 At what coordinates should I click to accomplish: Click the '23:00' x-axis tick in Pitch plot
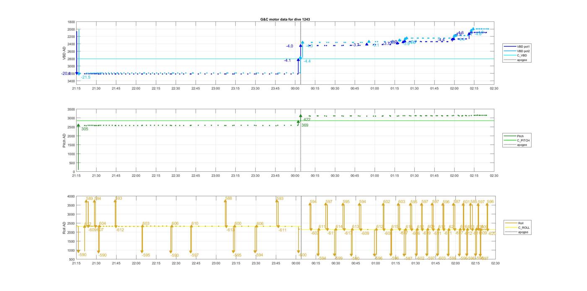pos(216,176)
